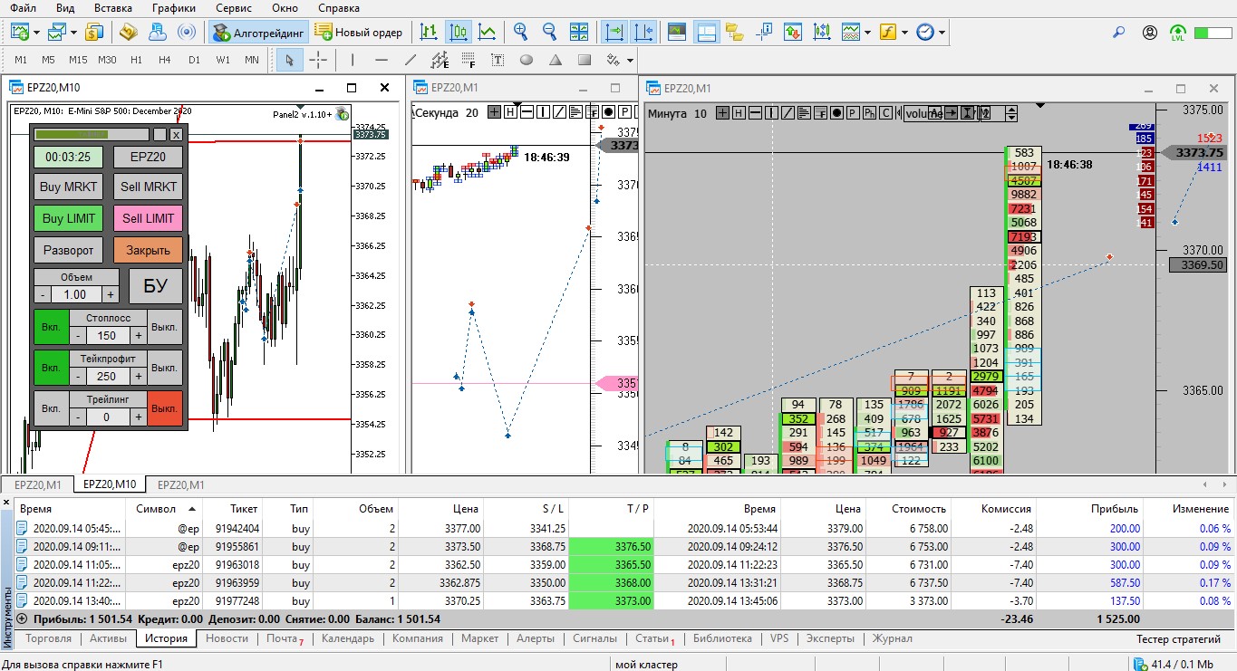Expand the new chart dropdown arrow

[x=37, y=33]
